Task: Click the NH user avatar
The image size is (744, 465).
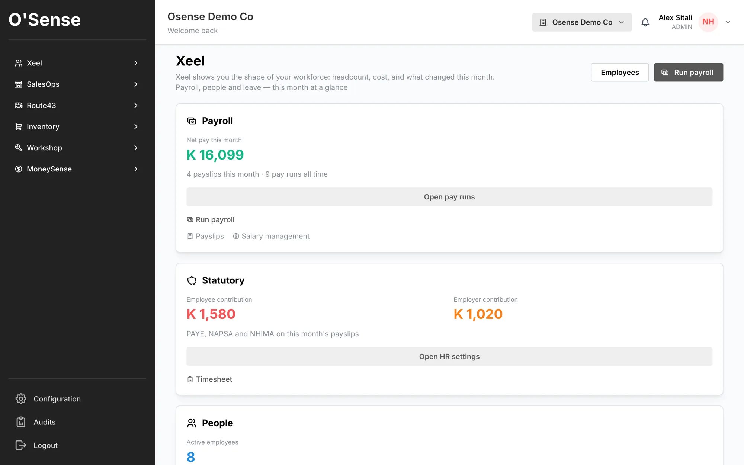Action: click(x=708, y=22)
